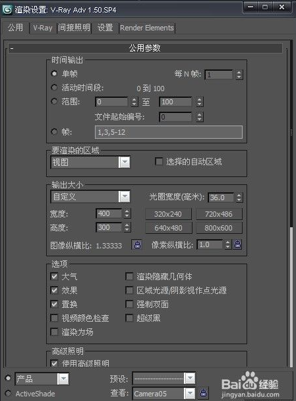296x401 pixels.
Task: Uncheck the 大气 checkbox
Action: pos(54,276)
